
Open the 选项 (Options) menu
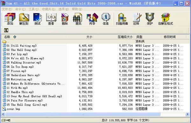pos(63,9)
